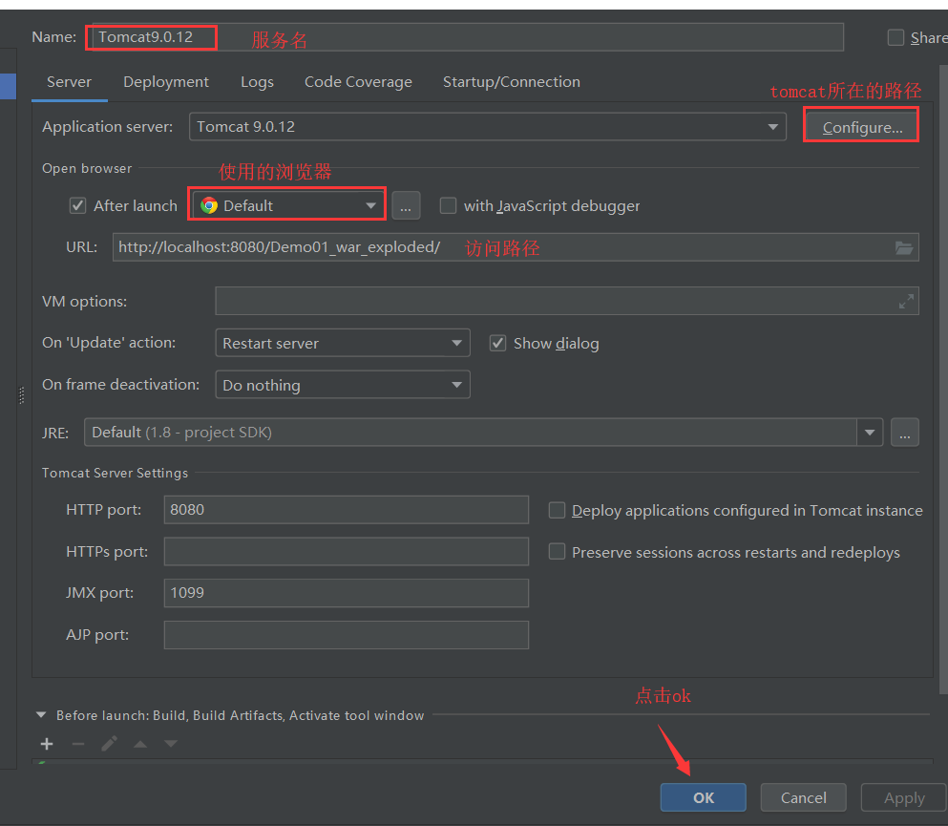Click the Chrome icon in browser selector
The image size is (948, 826).
click(x=209, y=205)
